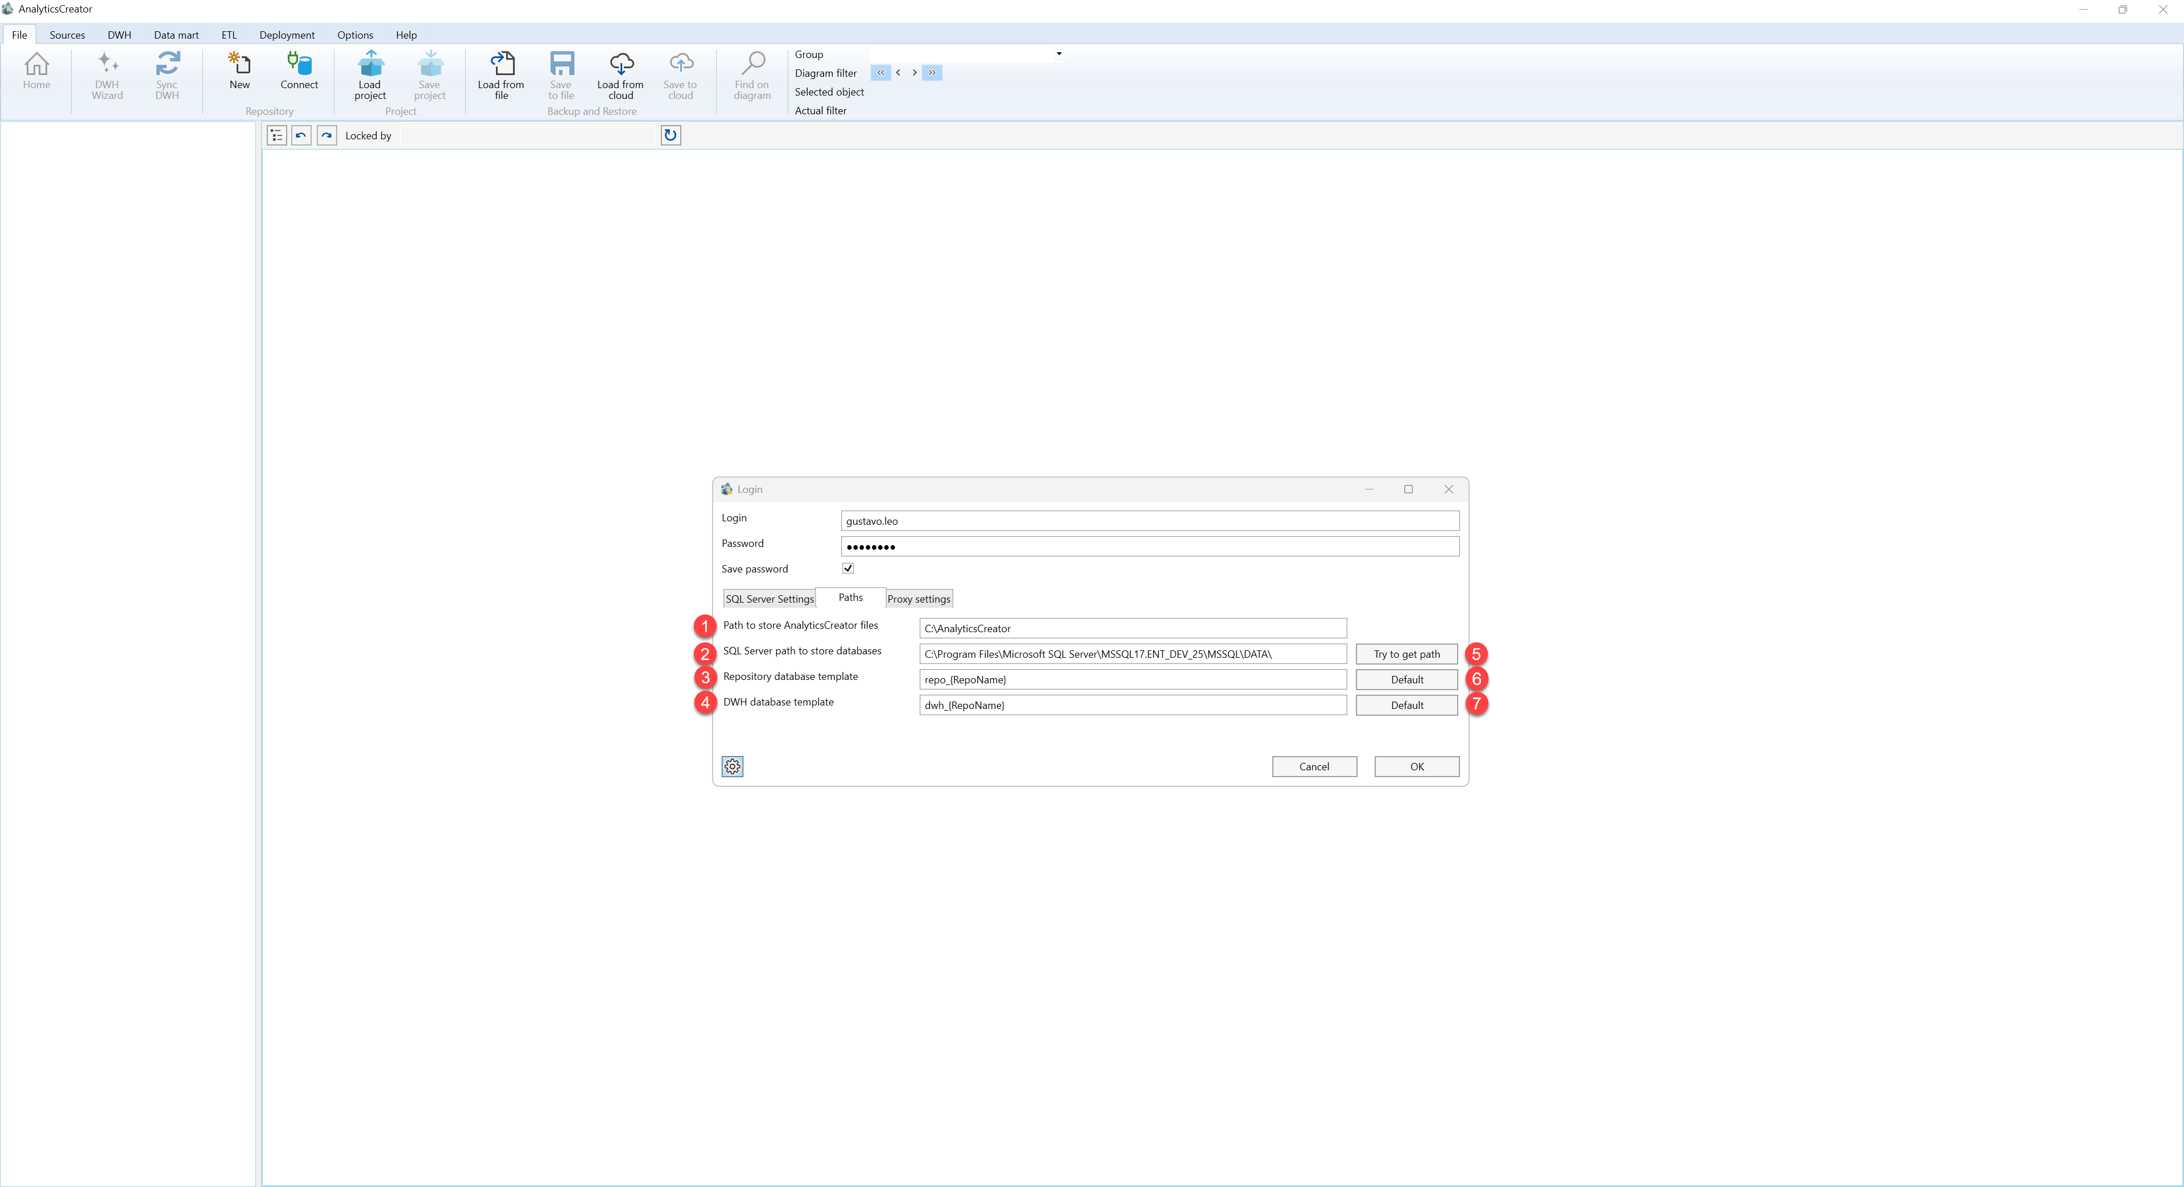Viewport: 2184px width, 1187px height.
Task: Switch to Proxy settings tab
Action: [919, 599]
